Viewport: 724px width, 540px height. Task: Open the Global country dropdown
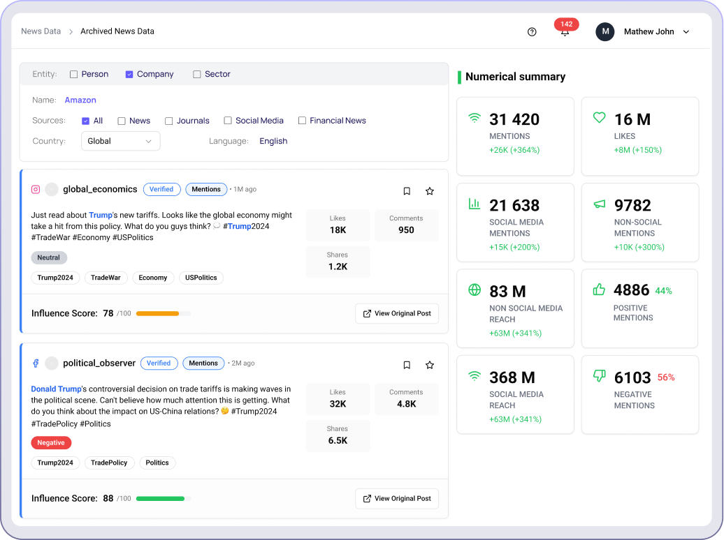[x=120, y=141]
